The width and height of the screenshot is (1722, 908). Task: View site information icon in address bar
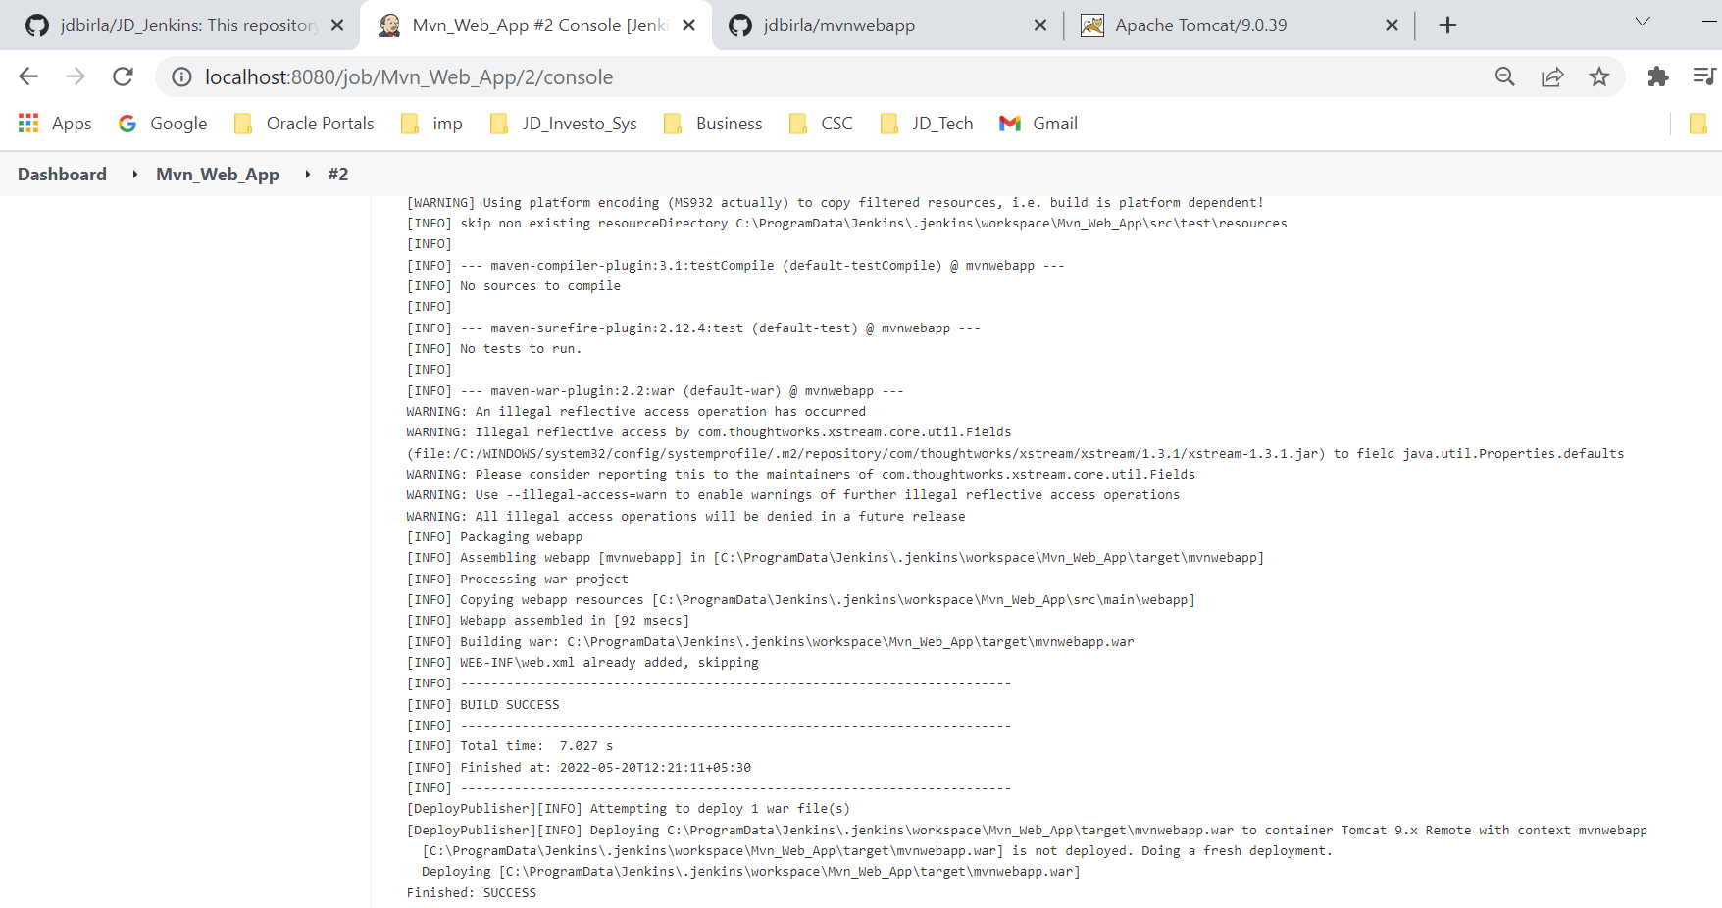tap(181, 76)
